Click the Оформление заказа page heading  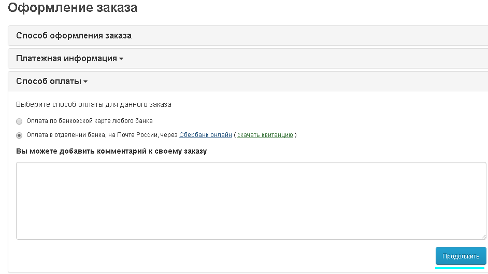coord(73,8)
